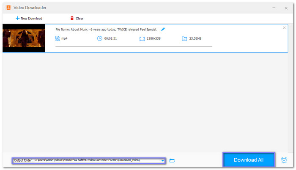Image resolution: width=296 pixels, height=170 pixels.
Task: Click the 00:01:51 duration text
Action: pos(111,38)
